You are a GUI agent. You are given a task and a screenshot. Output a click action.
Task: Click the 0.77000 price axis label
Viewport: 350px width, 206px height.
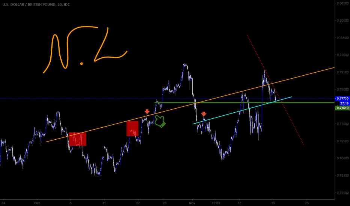tap(342, 124)
